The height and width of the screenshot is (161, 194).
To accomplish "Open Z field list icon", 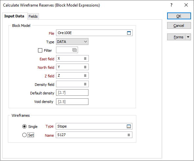I will pyautogui.click(x=85, y=75).
